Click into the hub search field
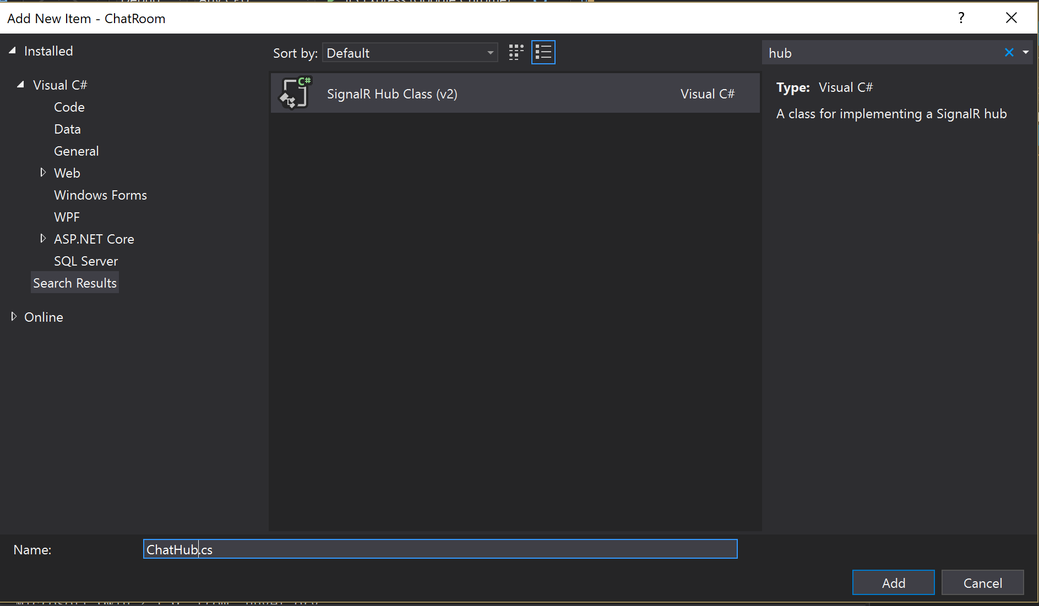Viewport: 1039px width, 606px height. tap(881, 53)
